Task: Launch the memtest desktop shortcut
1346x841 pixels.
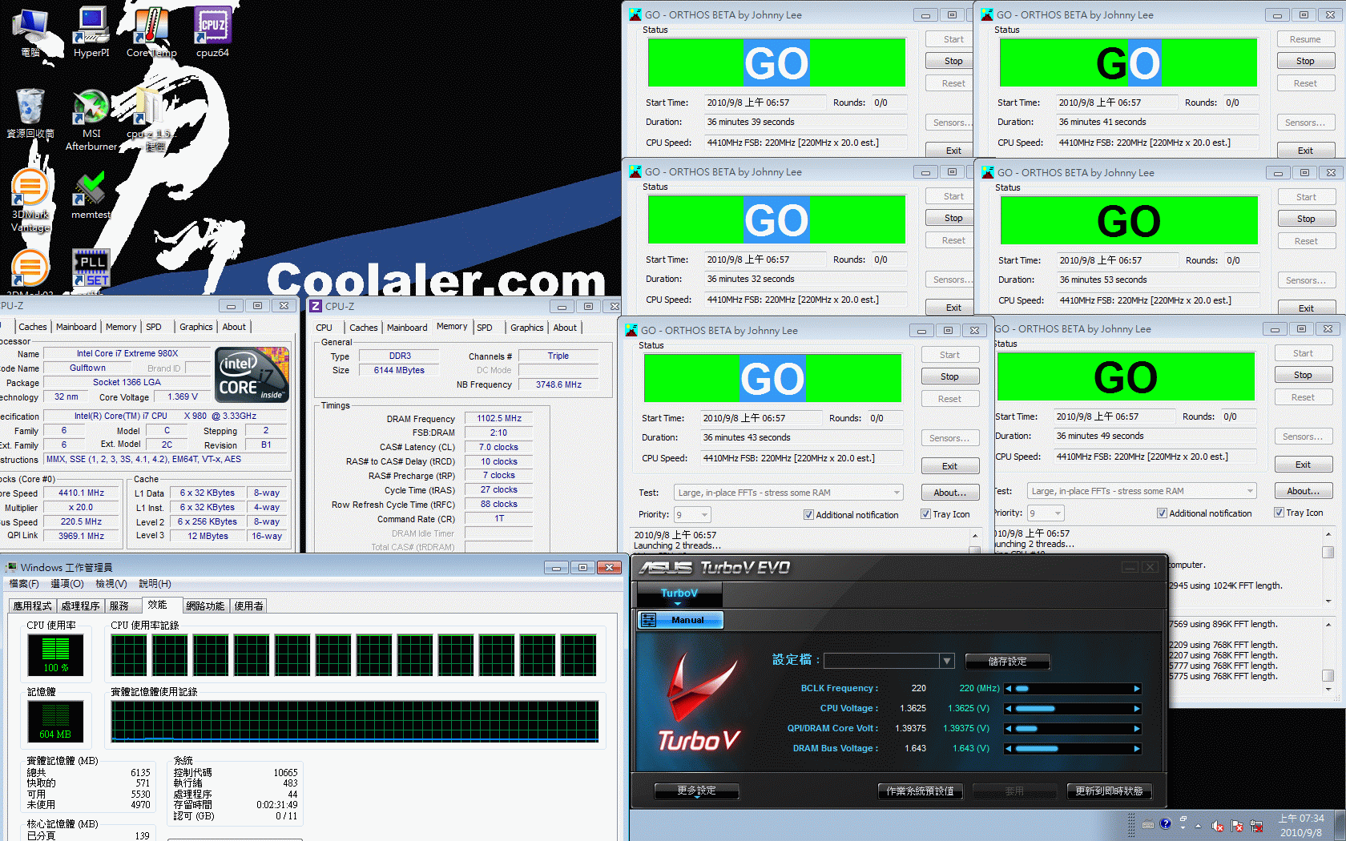Action: (91, 195)
